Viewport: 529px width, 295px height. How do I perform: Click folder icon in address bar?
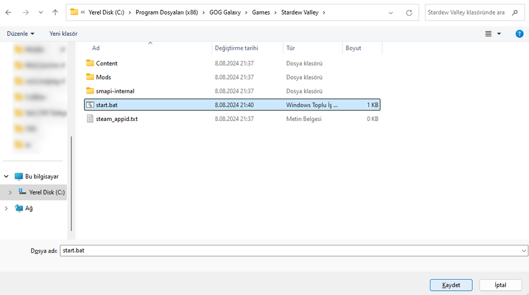click(x=74, y=12)
